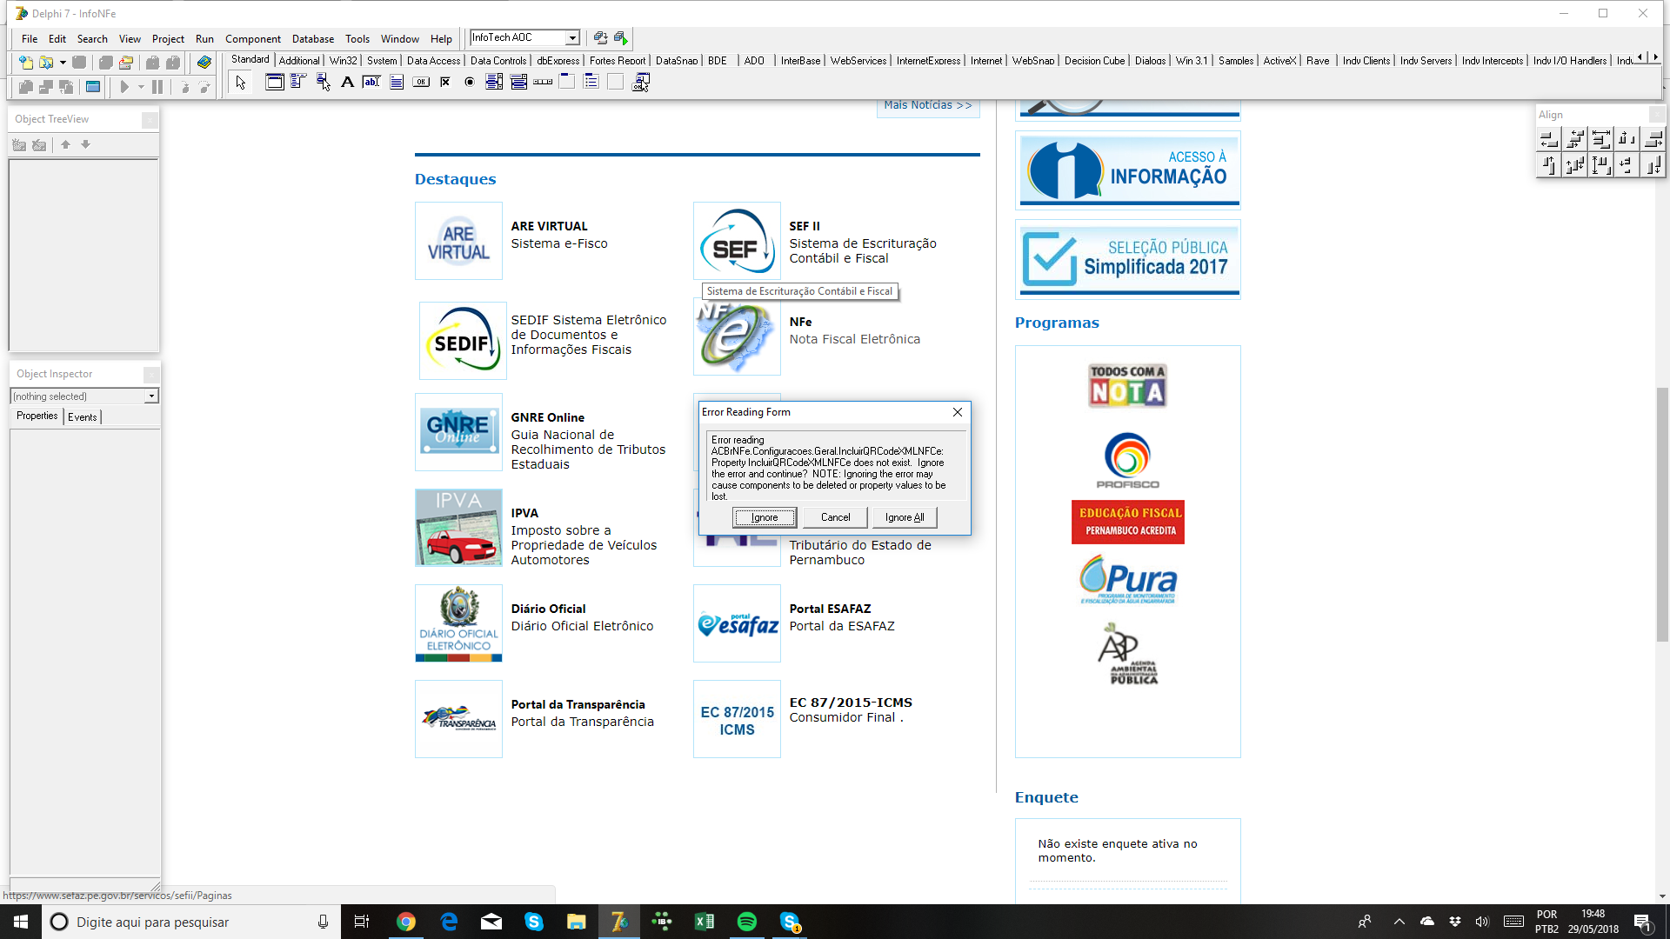Screen dimensions: 1670x939
Task: Pick the RadioButton component icon
Action: coord(470,83)
